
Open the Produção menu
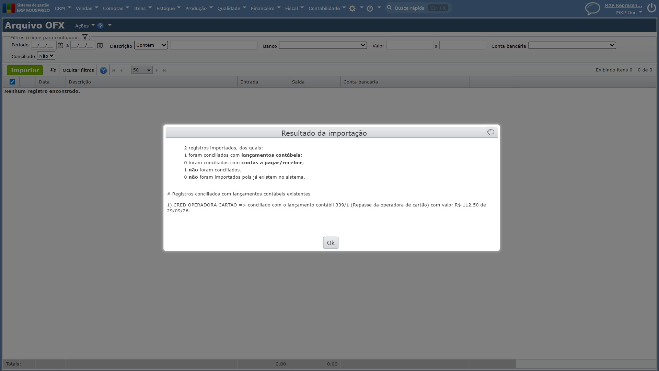pyautogui.click(x=199, y=8)
